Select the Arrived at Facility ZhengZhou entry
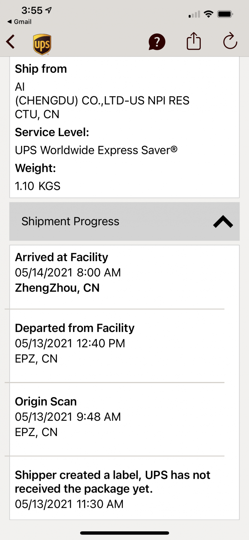Viewport: 249px width, 540px height. [x=68, y=272]
